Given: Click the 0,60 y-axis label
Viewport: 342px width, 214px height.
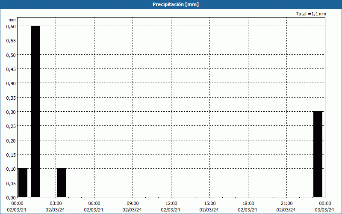Looking at the screenshot, I should click(11, 27).
